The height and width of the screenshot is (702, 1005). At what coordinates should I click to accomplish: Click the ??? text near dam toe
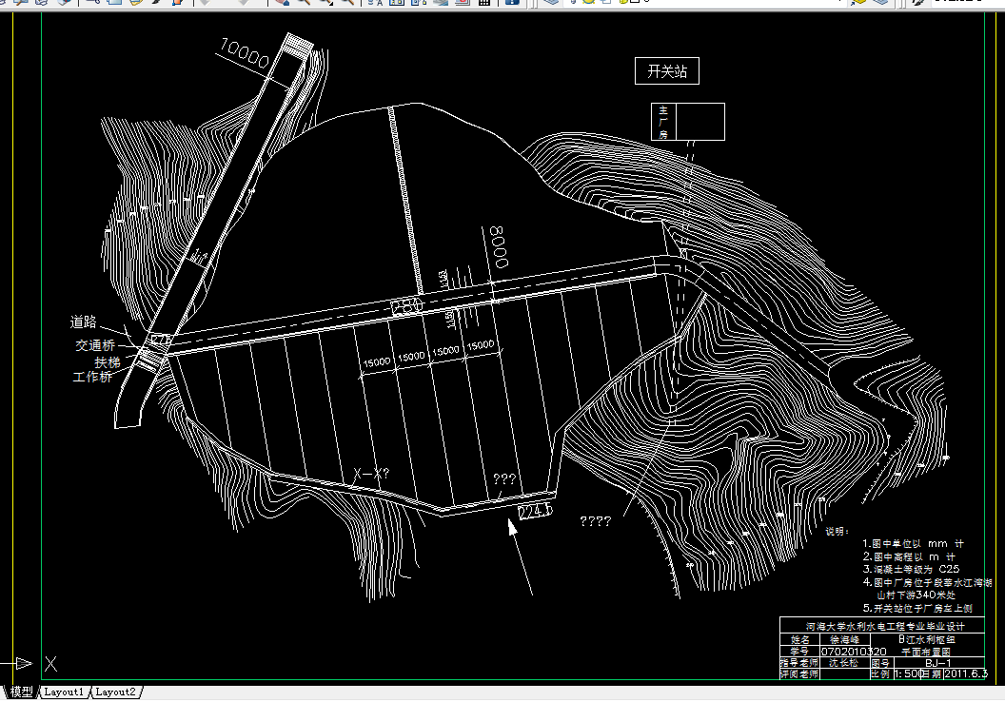[504, 479]
